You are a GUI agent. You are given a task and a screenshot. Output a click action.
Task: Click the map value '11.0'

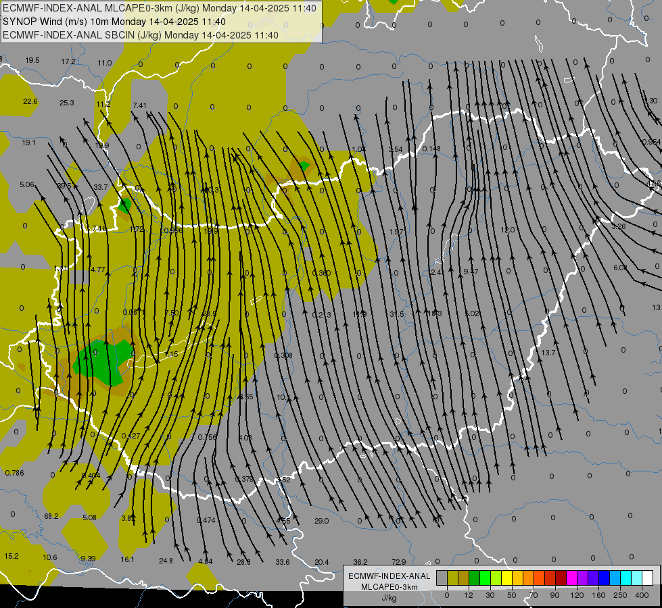click(x=105, y=64)
